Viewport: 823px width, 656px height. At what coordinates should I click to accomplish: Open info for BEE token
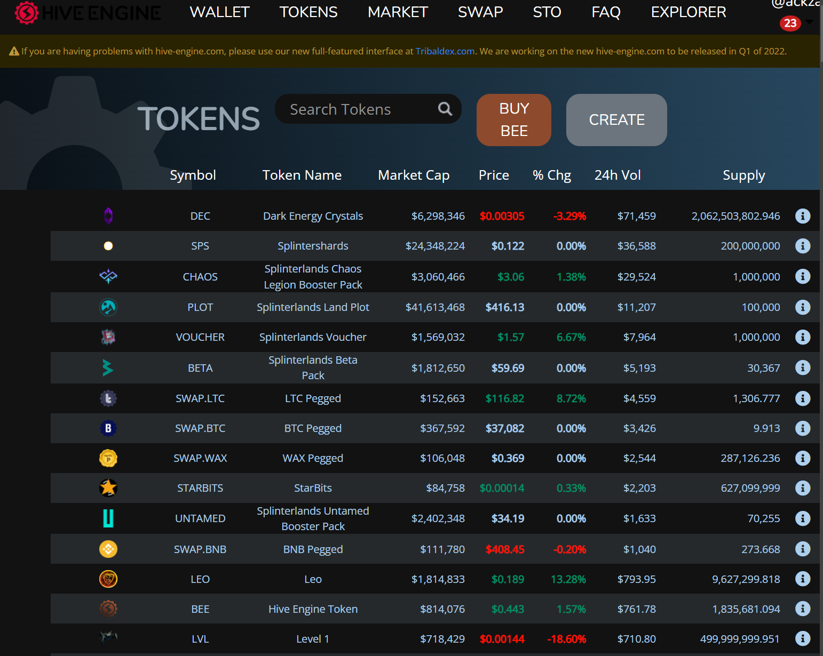(802, 609)
